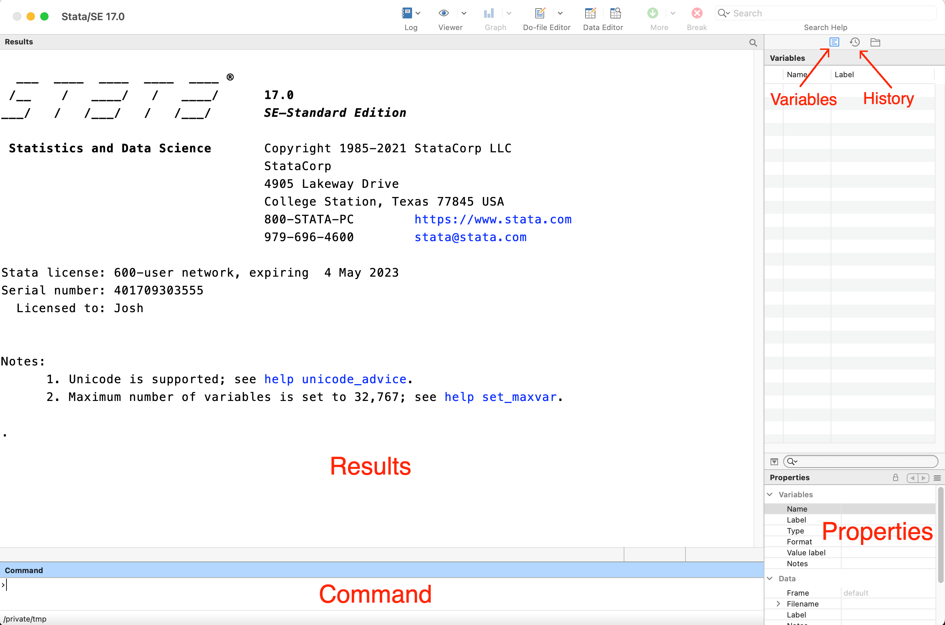This screenshot has width=945, height=625.
Task: Collapse the Variables section in Properties
Action: click(770, 495)
